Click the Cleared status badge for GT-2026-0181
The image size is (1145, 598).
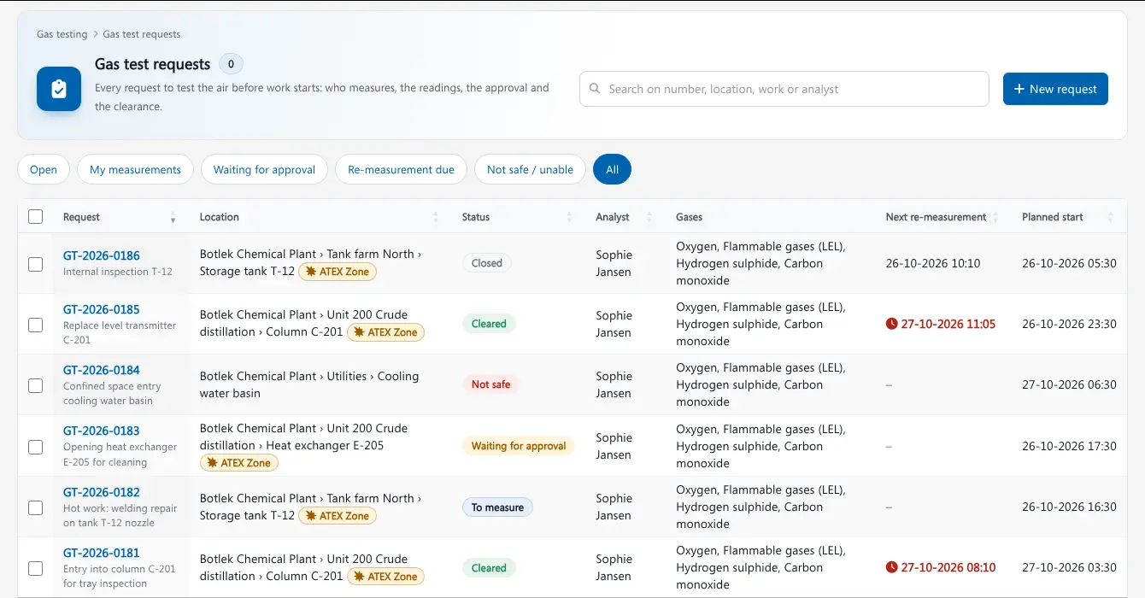(x=489, y=568)
